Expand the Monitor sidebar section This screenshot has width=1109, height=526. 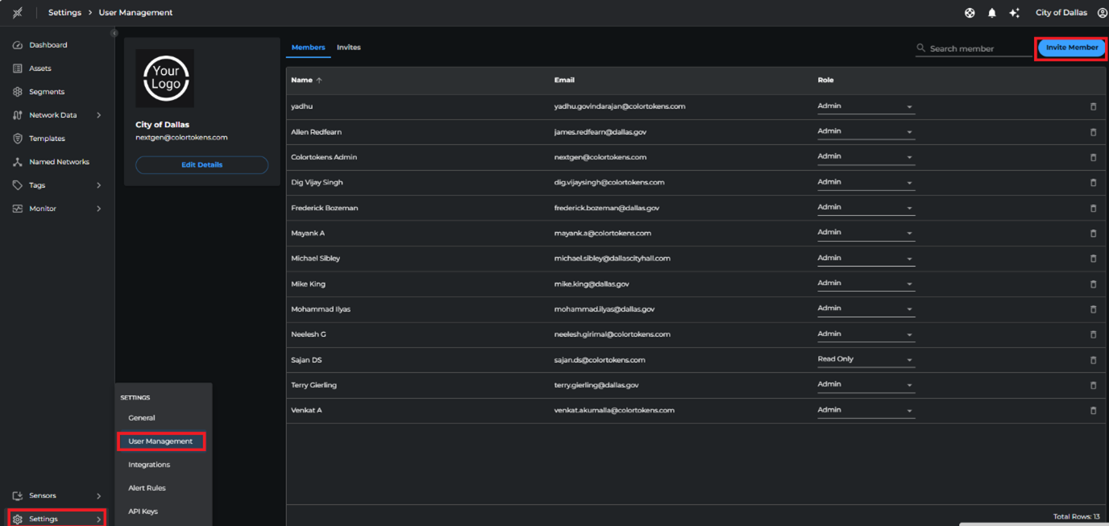click(x=98, y=209)
